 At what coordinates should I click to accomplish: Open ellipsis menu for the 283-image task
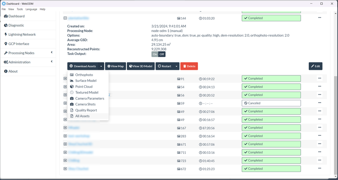[x=319, y=135]
